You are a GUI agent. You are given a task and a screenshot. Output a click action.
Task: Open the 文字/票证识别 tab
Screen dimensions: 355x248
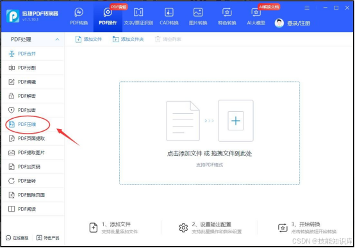[x=138, y=16]
